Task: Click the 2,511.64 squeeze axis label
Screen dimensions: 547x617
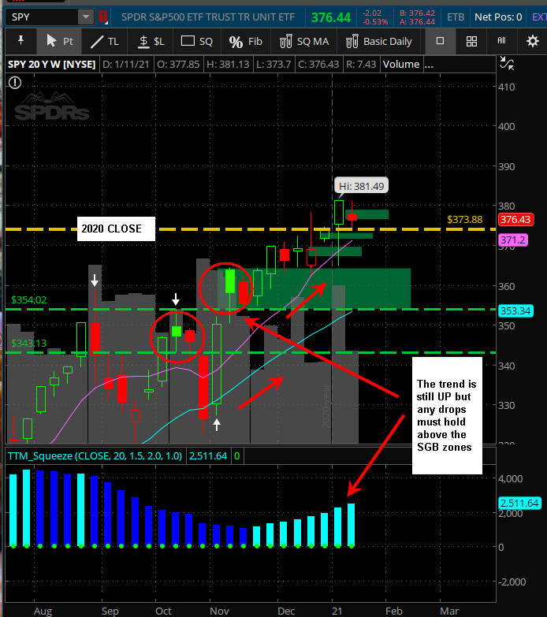Action: [519, 503]
